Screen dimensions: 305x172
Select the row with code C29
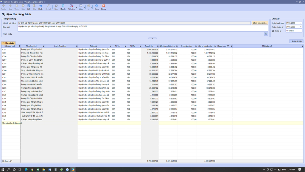tap(152, 53)
